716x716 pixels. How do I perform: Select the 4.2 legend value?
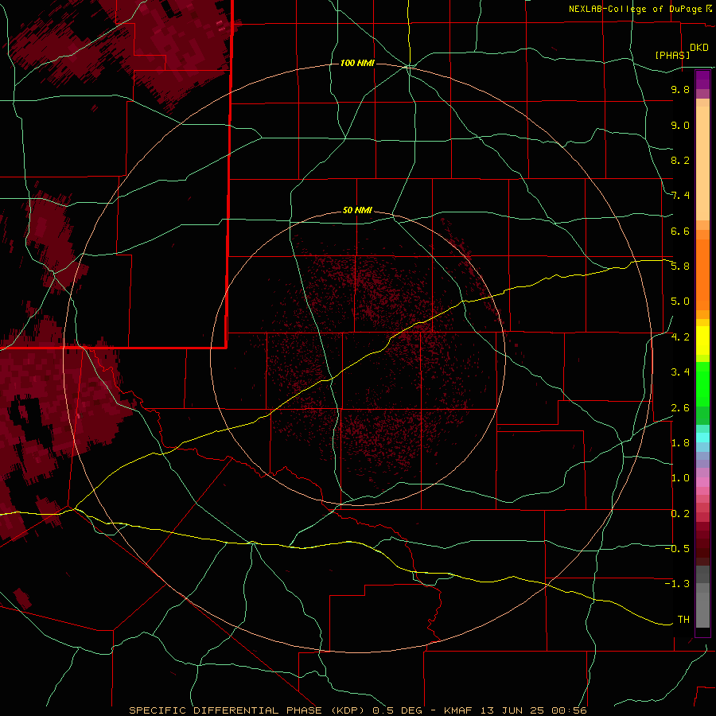click(680, 337)
